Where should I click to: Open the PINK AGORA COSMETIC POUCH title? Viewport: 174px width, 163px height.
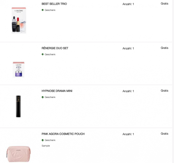(63, 134)
